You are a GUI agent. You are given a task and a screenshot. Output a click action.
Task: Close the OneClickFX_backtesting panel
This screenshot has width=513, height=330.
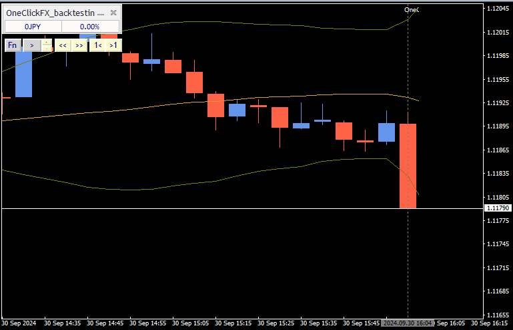click(x=114, y=13)
